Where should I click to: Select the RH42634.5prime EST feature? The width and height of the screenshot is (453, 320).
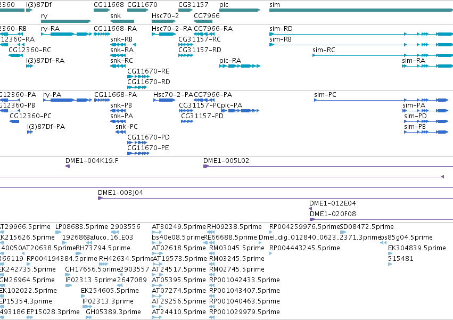103,264
